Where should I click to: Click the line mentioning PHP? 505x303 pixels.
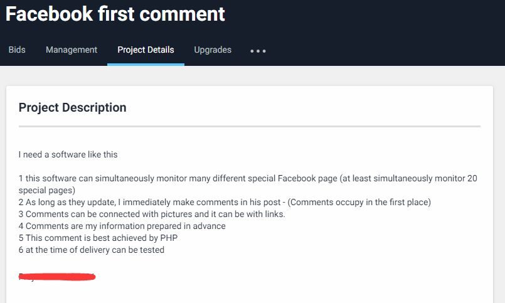(98, 238)
